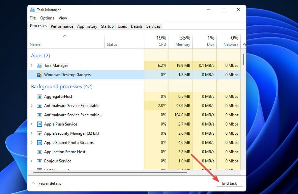Click the 4.6 MB memory value
The image size is (298, 194).
[x=184, y=143]
